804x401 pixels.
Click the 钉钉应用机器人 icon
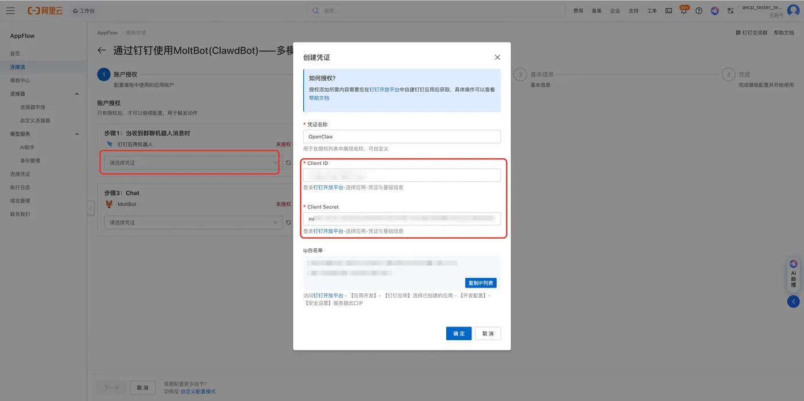(x=109, y=144)
